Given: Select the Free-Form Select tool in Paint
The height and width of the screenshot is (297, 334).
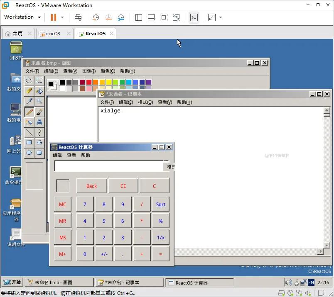Looking at the screenshot, I should point(29,80).
